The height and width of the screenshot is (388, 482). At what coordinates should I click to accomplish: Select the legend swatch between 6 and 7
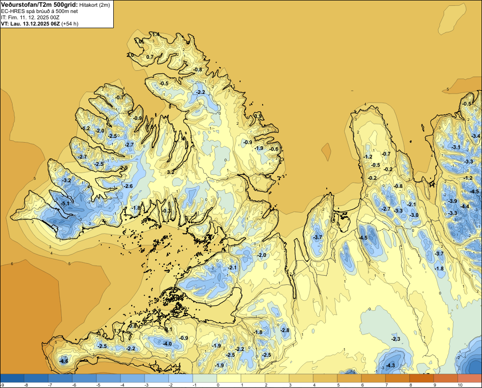click(374, 378)
